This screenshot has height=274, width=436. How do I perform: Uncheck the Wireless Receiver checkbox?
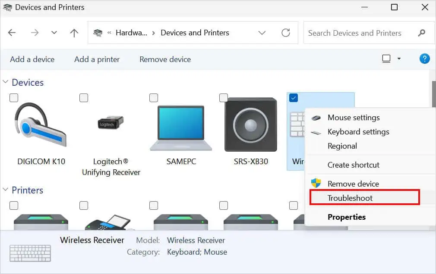[293, 97]
